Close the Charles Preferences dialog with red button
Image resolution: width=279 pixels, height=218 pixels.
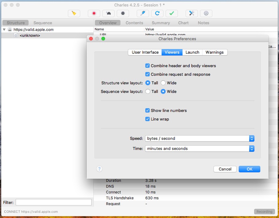[91, 39]
